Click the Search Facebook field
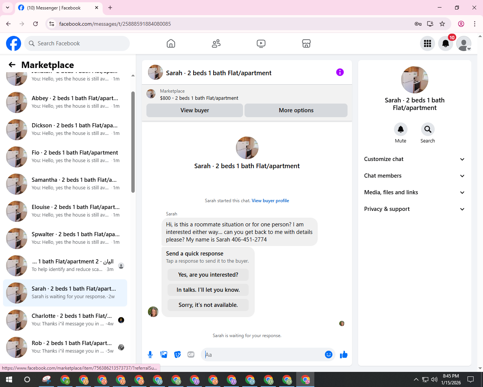Image resolution: width=483 pixels, height=387 pixels. (x=77, y=43)
